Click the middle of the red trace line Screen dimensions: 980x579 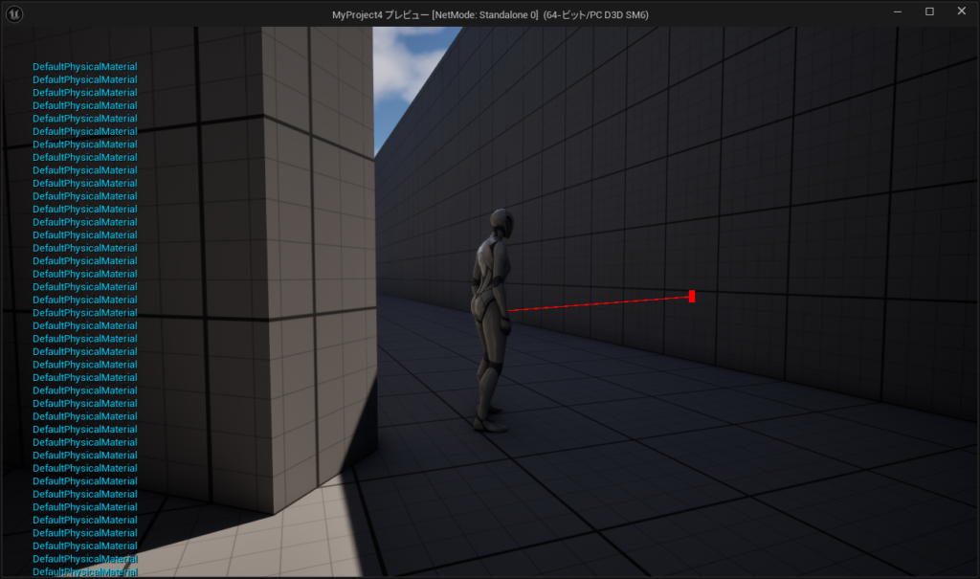598,303
